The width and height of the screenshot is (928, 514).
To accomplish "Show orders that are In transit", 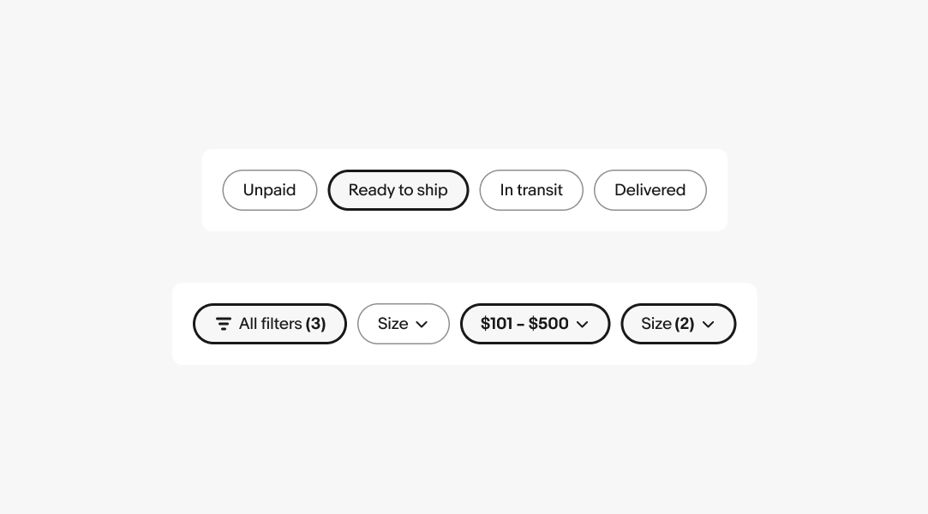I will coord(531,190).
